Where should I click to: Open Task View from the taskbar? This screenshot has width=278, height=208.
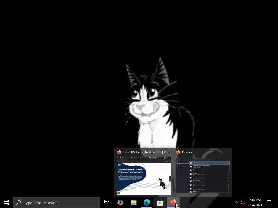pos(106,203)
